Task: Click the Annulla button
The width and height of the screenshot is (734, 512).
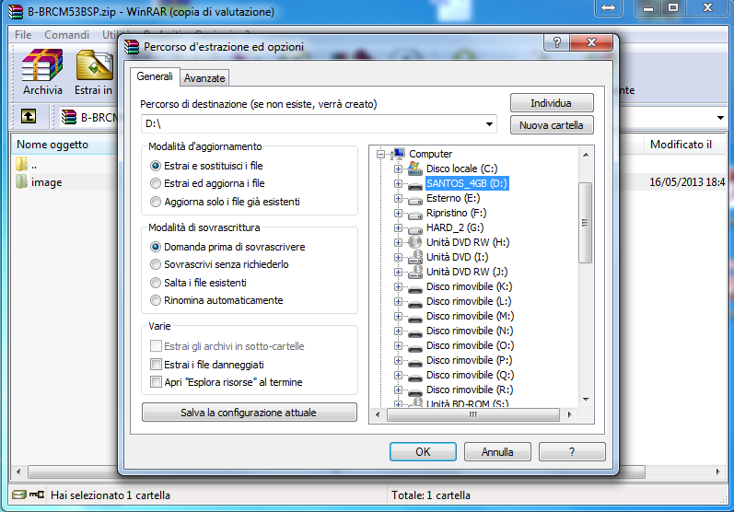Action: point(497,451)
